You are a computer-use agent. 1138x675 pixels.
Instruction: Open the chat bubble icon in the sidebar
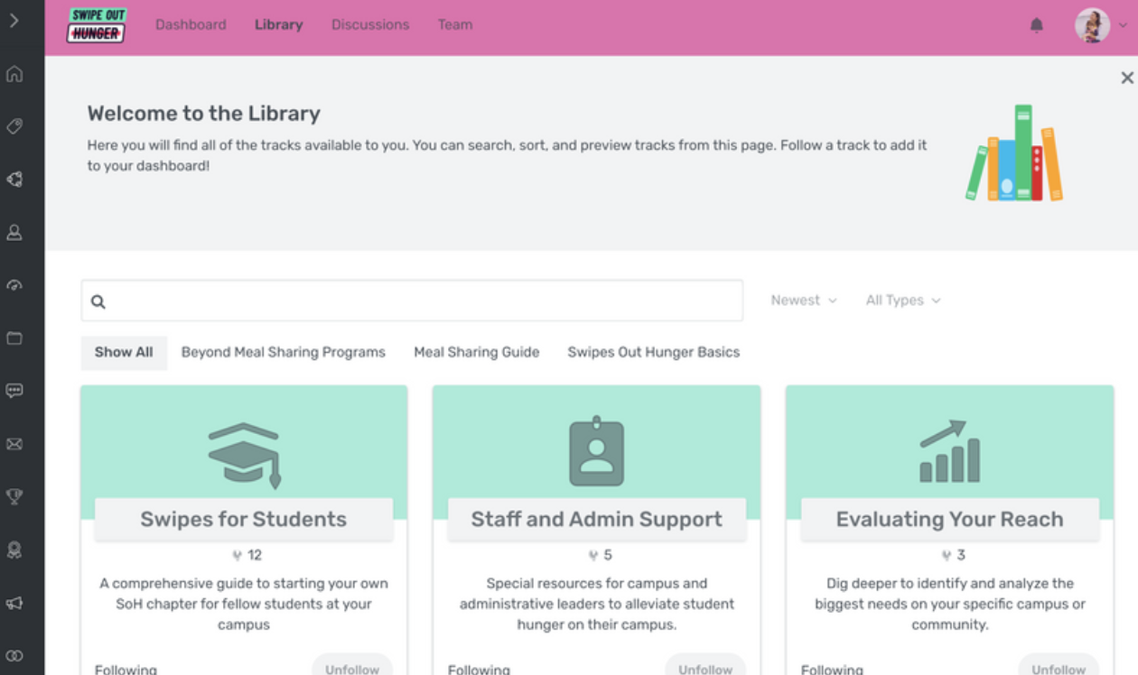[14, 391]
